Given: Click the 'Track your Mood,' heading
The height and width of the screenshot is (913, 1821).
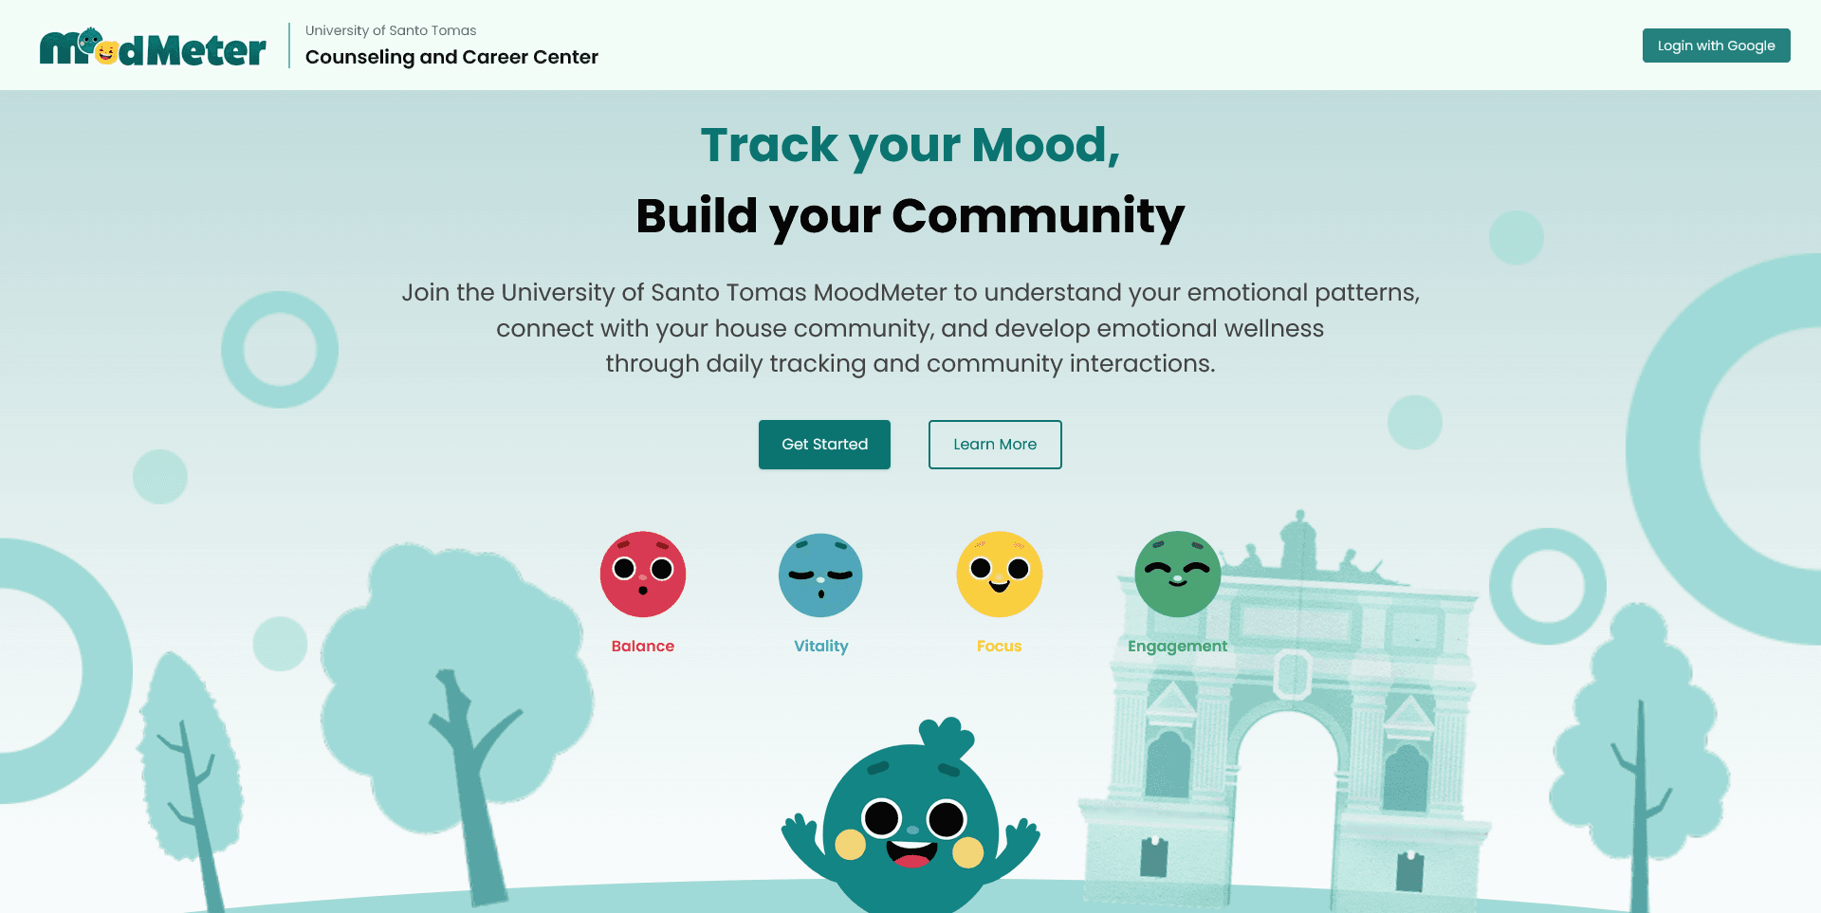Looking at the screenshot, I should pyautogui.click(x=910, y=145).
